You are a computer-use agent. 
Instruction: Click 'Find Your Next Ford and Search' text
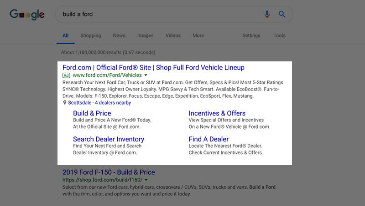coord(107,146)
